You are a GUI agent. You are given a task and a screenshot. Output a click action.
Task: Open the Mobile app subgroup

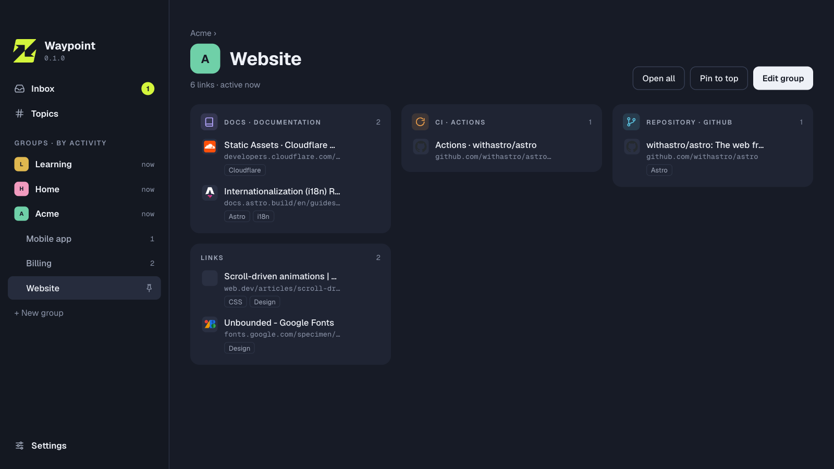click(x=84, y=239)
